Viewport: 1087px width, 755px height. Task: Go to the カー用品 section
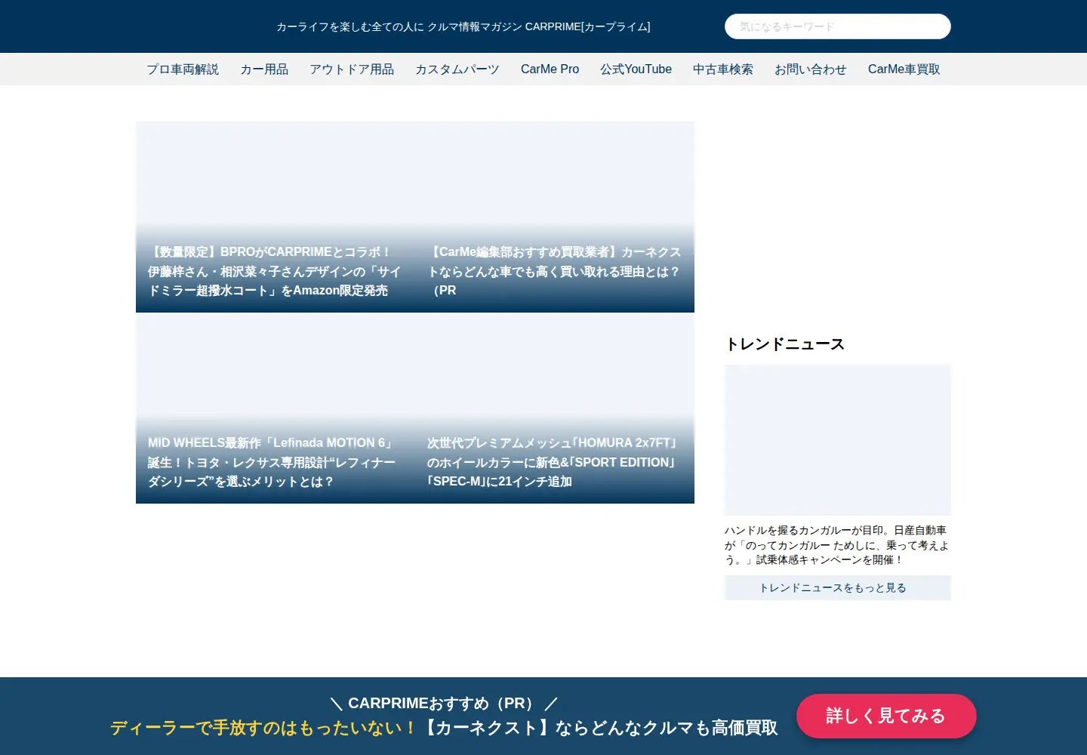pos(264,69)
